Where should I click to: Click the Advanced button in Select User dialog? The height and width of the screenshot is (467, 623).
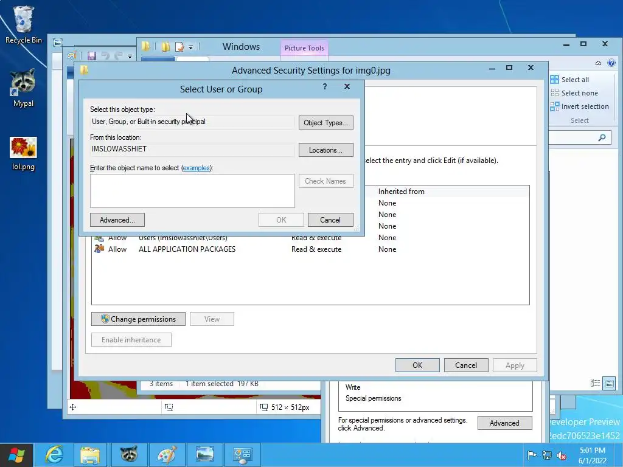pos(117,220)
